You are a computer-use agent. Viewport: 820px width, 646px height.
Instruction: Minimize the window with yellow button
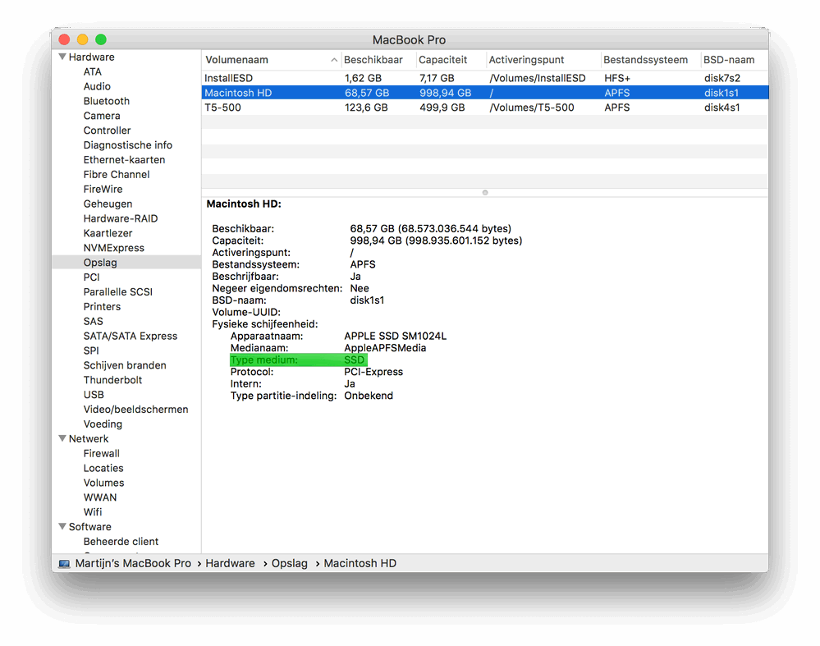point(83,39)
